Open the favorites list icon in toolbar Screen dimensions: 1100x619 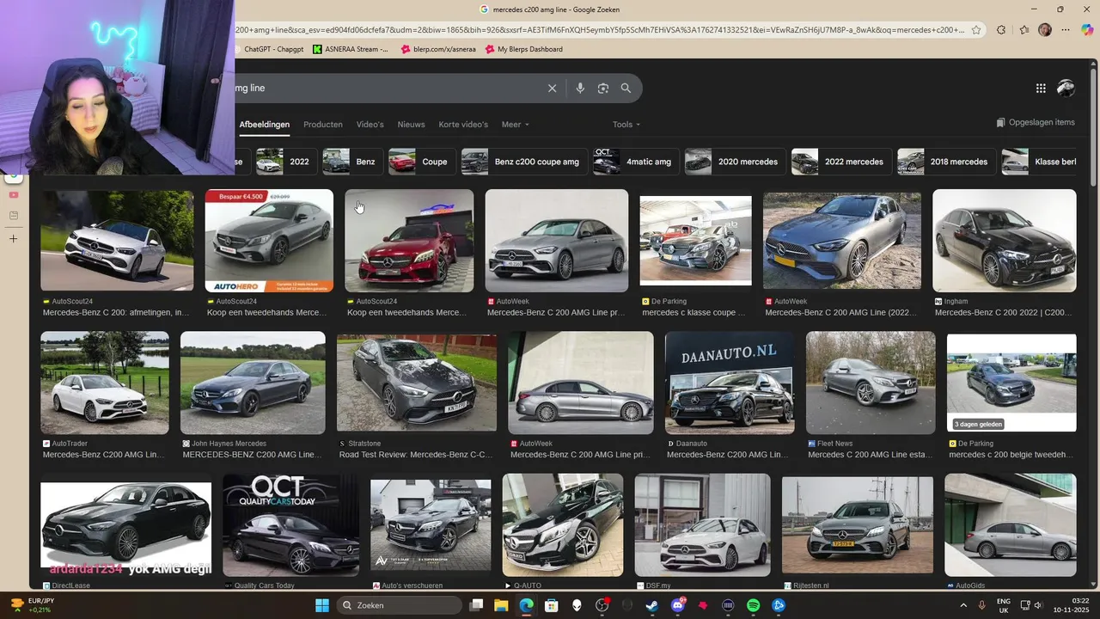point(1024,29)
